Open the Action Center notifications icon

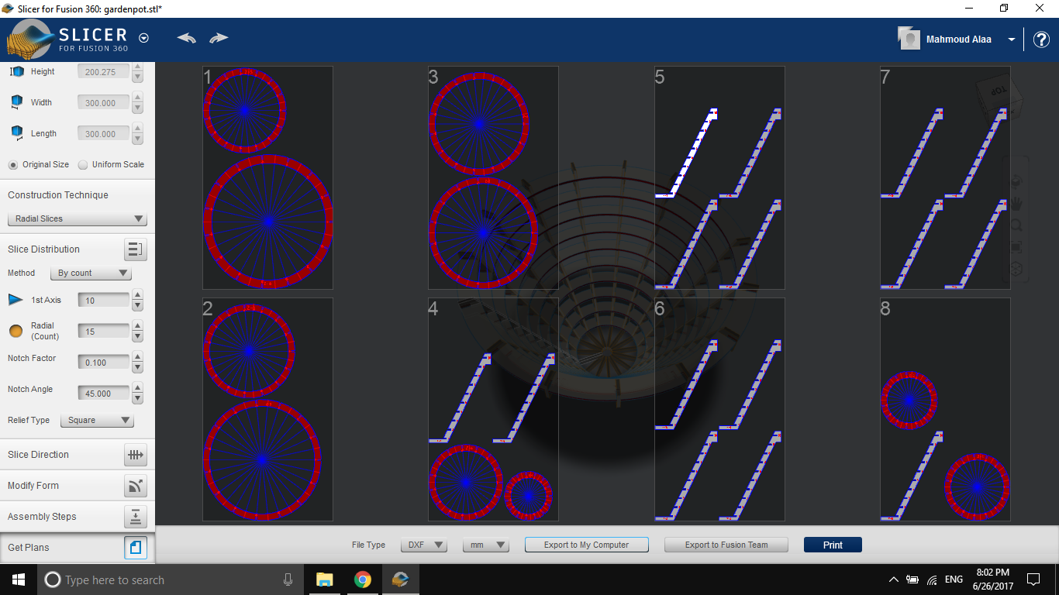coord(1033,580)
